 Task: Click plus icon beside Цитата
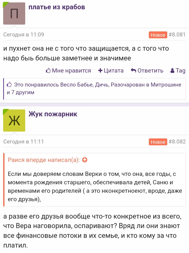pos(100,71)
